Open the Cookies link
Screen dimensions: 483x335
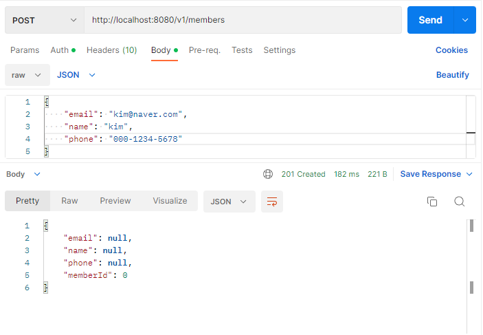(x=451, y=50)
